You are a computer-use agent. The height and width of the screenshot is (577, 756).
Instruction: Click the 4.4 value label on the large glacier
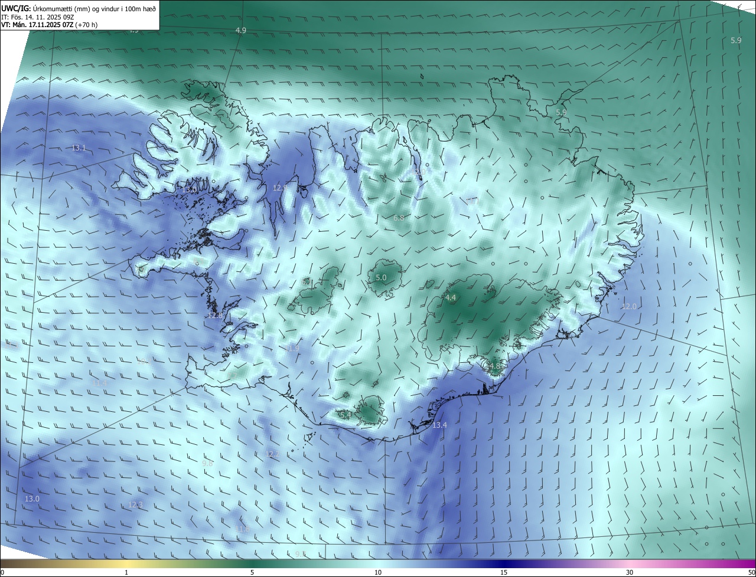point(451,298)
